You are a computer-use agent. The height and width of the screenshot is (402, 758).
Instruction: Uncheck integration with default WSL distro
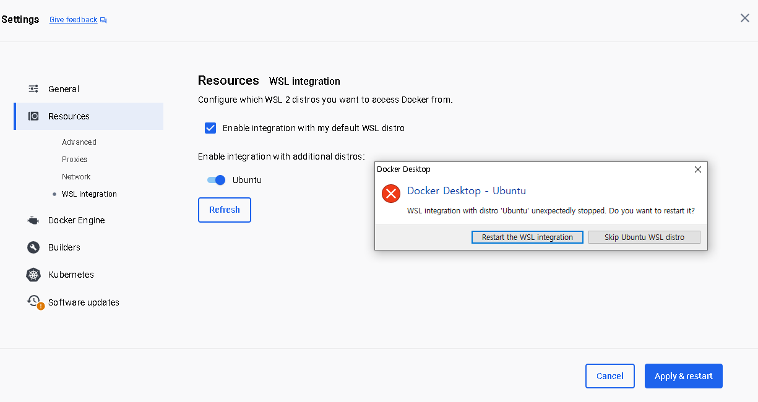click(x=210, y=128)
